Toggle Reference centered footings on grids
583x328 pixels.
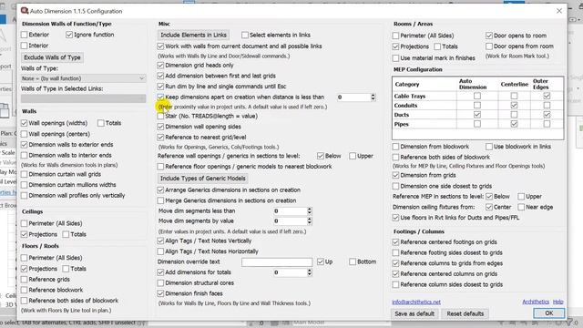pos(396,242)
